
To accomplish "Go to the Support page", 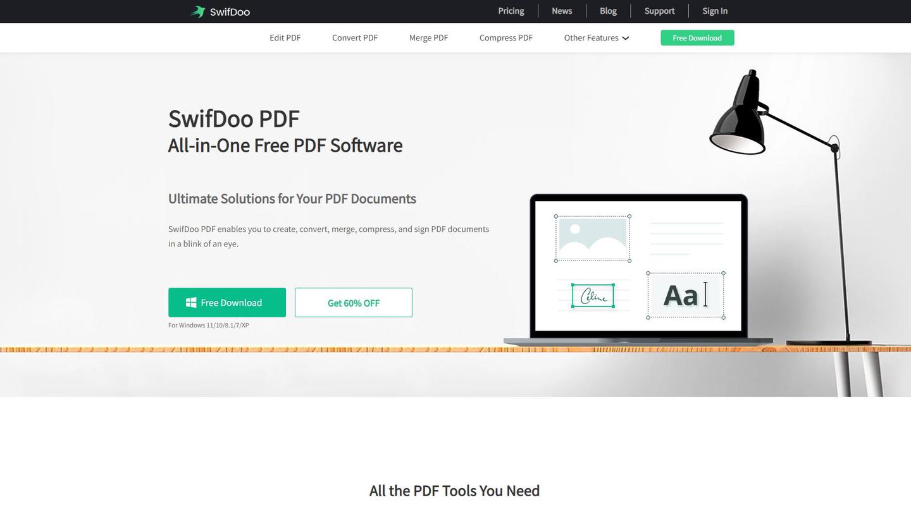I will [x=659, y=11].
